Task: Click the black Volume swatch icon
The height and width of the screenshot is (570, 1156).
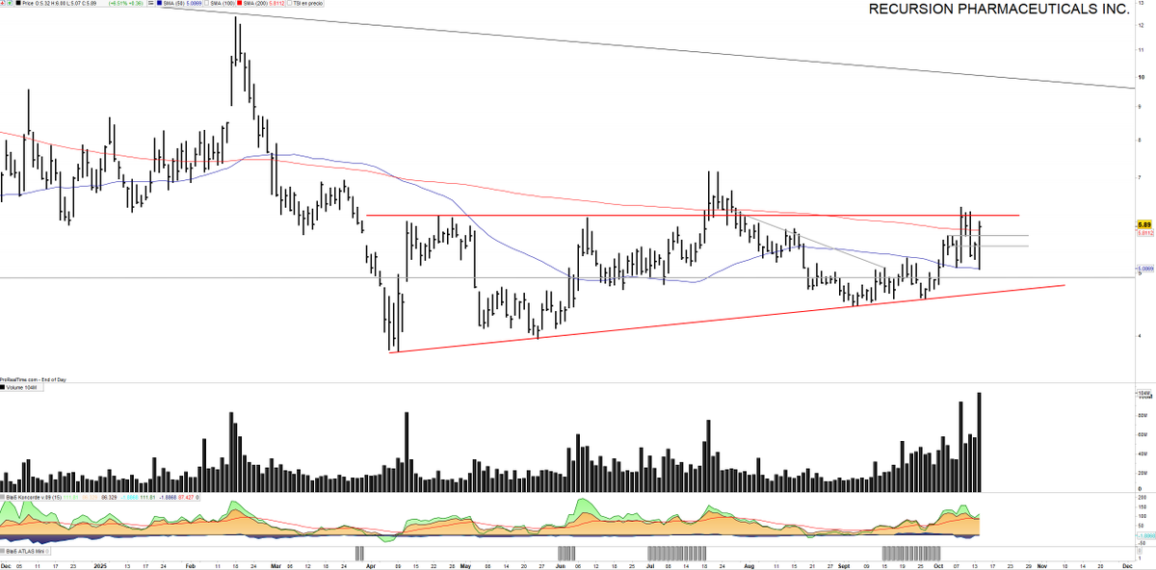Action: coord(3,387)
